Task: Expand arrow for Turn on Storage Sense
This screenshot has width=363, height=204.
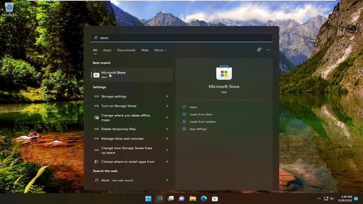Action: point(167,106)
